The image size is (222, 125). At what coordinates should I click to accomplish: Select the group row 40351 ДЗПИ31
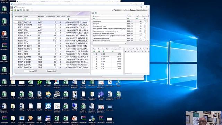52,57
